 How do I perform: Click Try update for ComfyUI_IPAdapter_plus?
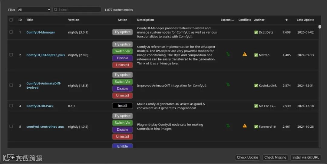[x=122, y=44]
